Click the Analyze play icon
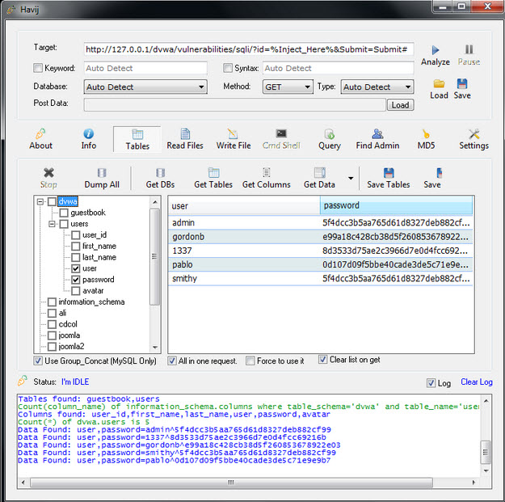The width and height of the screenshot is (505, 502). (x=436, y=50)
